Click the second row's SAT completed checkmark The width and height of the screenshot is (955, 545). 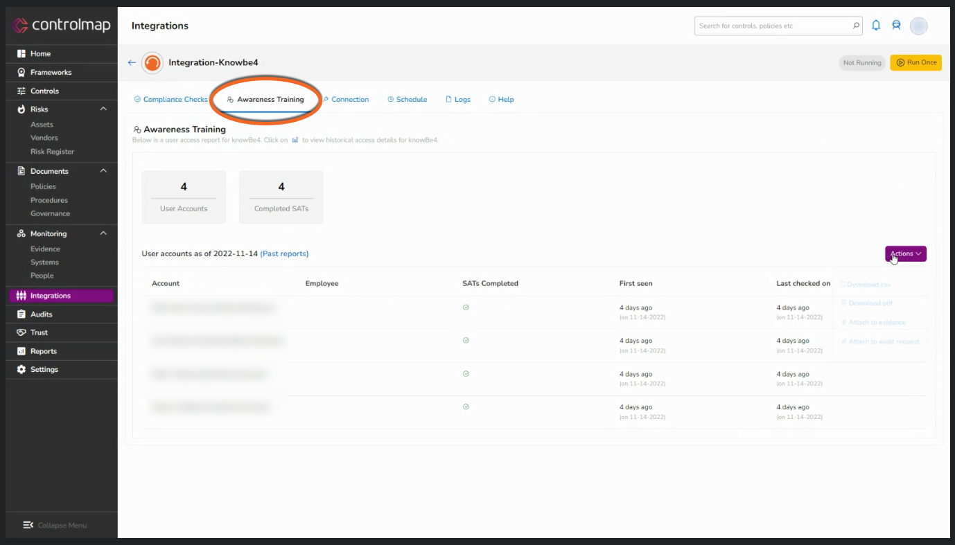466,340
